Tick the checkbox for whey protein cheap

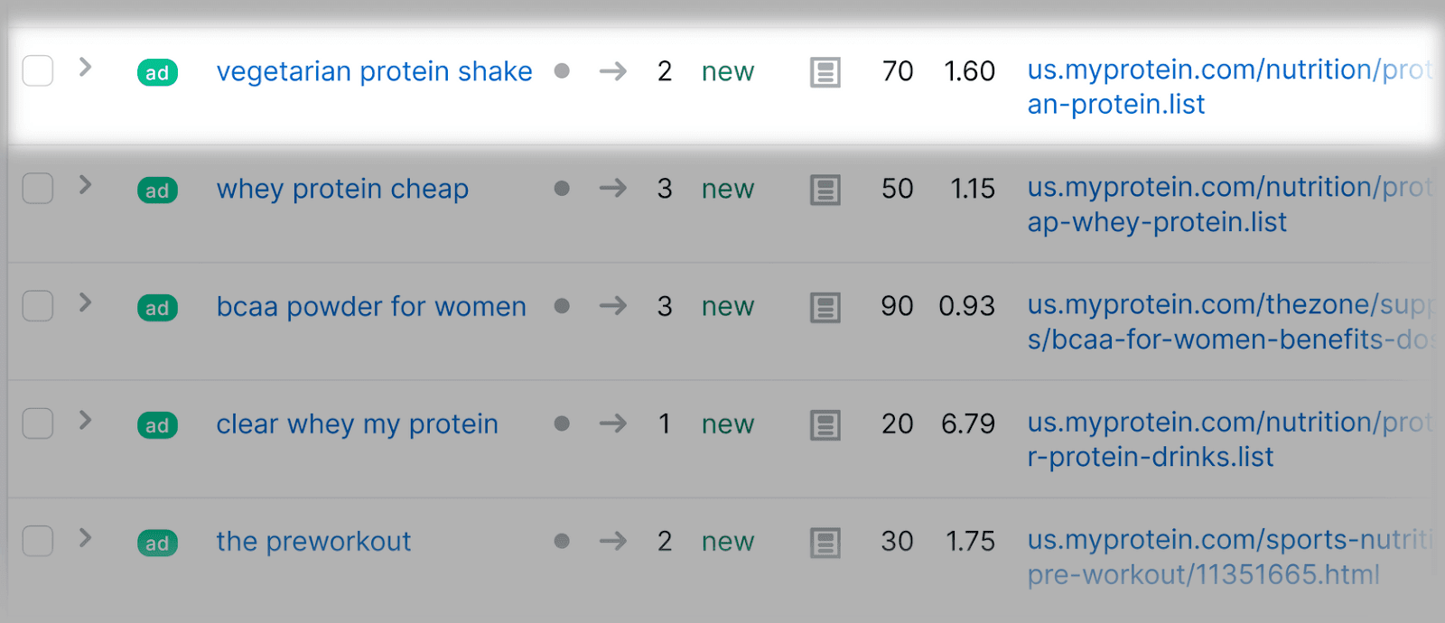click(x=38, y=188)
